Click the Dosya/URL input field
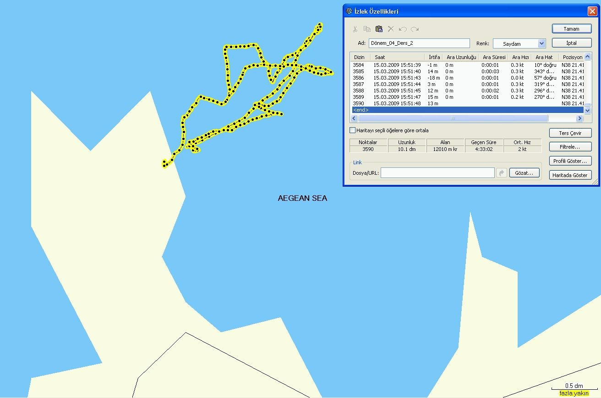The width and height of the screenshot is (601, 398). [437, 173]
